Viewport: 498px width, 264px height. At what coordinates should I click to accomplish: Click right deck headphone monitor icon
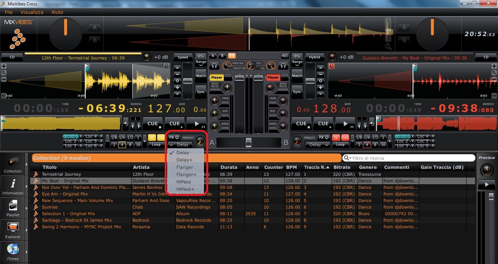click(x=283, y=66)
